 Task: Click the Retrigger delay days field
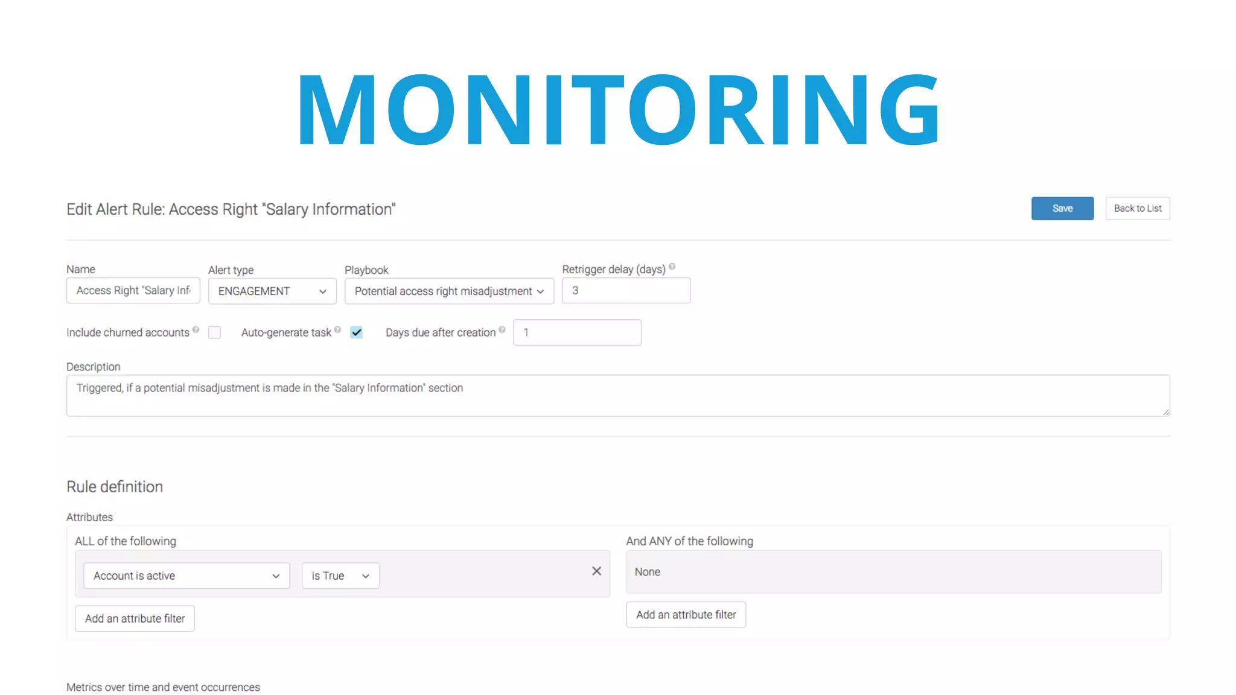click(626, 291)
